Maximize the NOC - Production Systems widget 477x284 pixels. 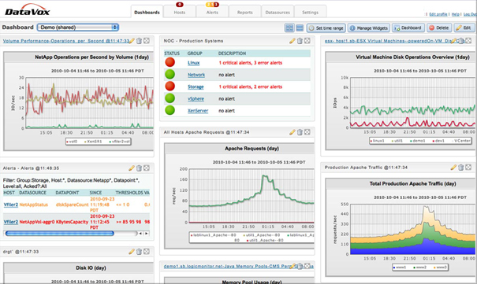[x=307, y=41]
